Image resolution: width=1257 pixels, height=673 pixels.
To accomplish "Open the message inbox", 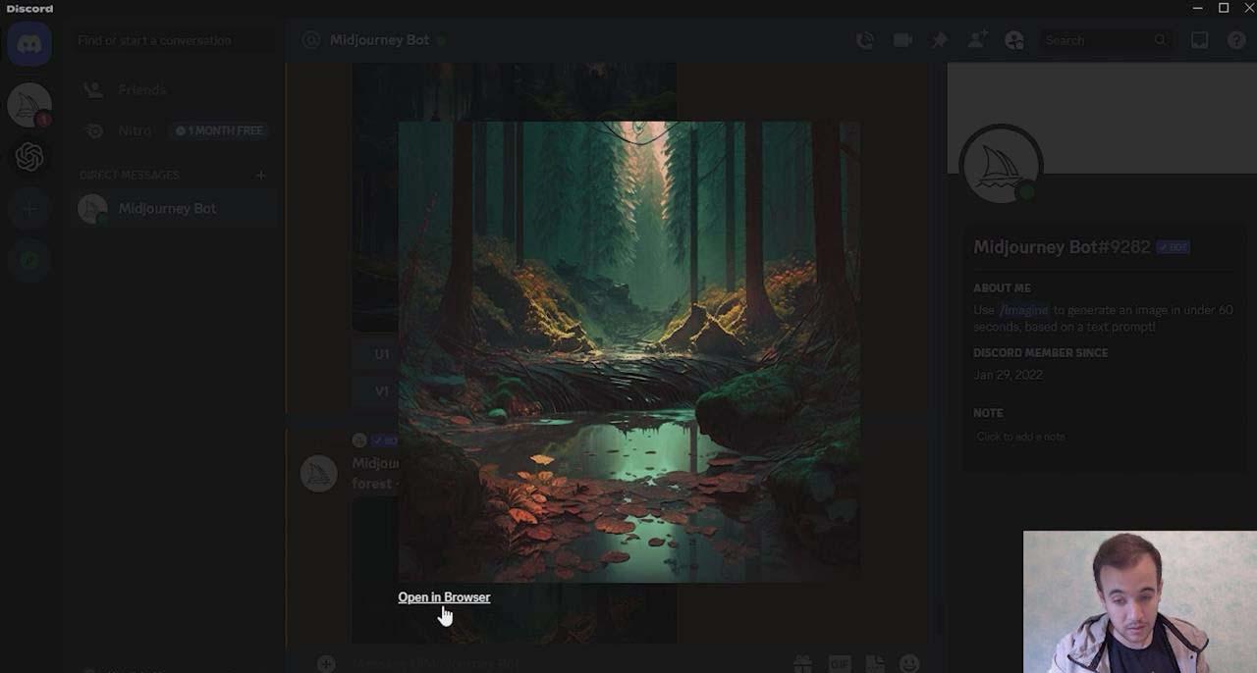I will 1199,40.
